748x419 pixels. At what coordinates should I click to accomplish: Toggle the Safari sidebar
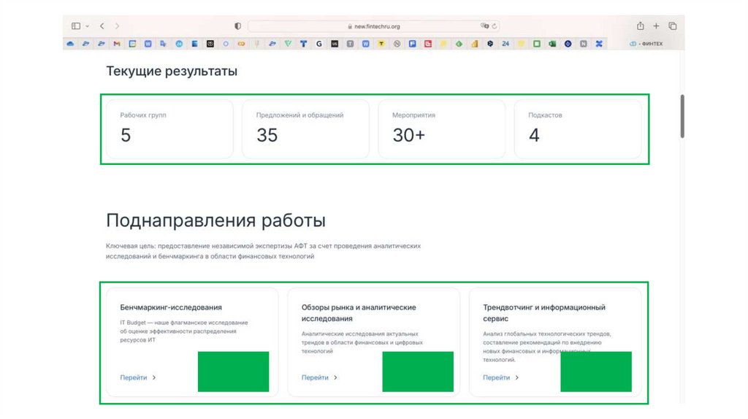click(x=76, y=26)
